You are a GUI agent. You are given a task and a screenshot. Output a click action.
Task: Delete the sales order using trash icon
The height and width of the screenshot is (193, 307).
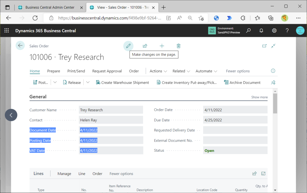coord(178,46)
